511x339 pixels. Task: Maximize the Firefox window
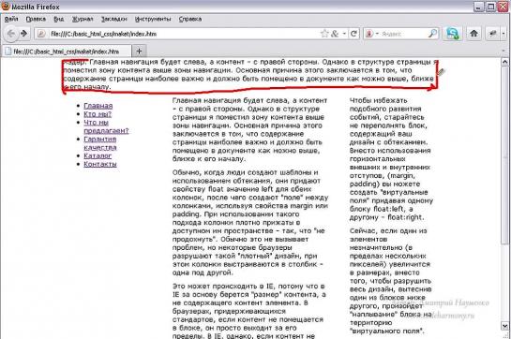(x=490, y=7)
